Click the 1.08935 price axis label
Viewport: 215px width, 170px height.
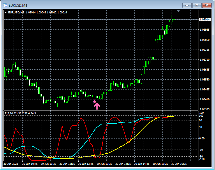click(205, 30)
